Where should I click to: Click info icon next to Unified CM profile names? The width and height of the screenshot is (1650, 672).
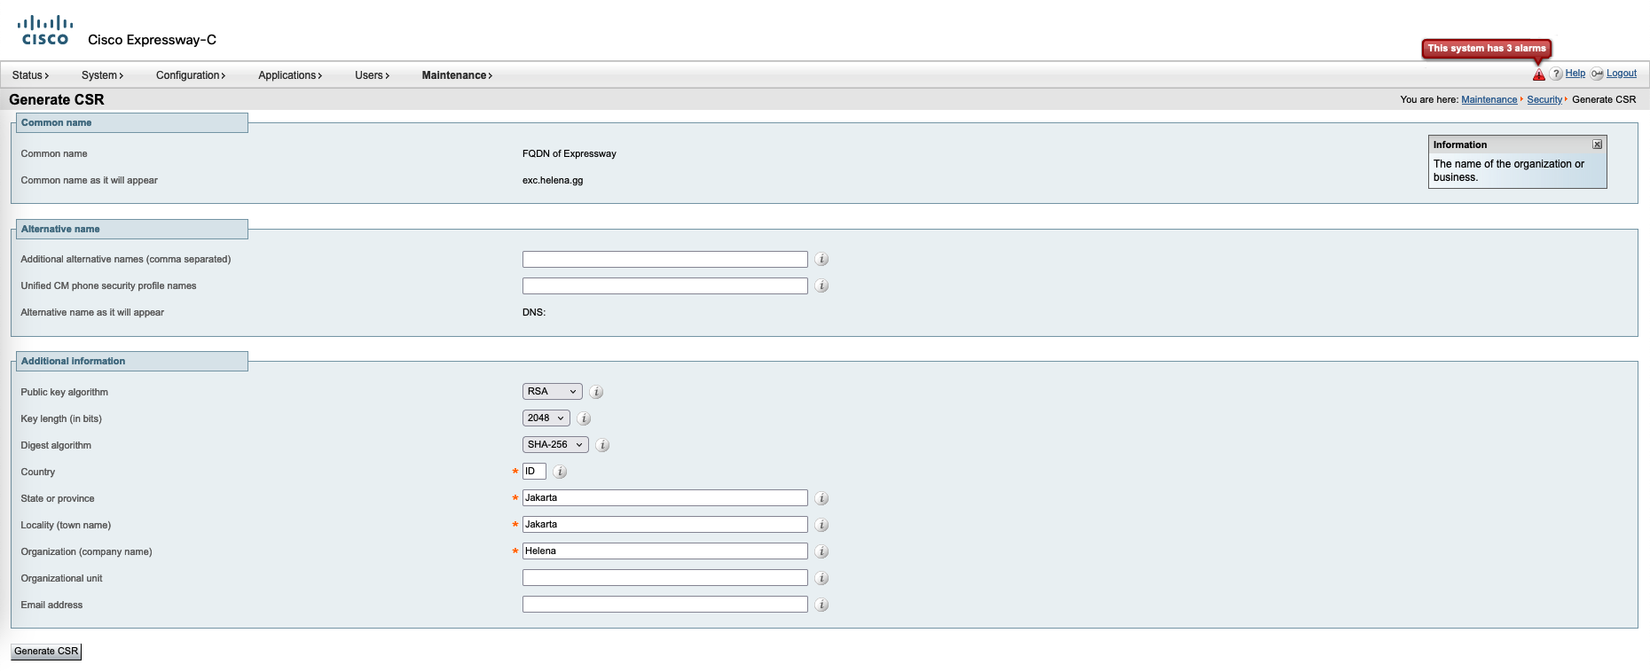pyautogui.click(x=821, y=286)
